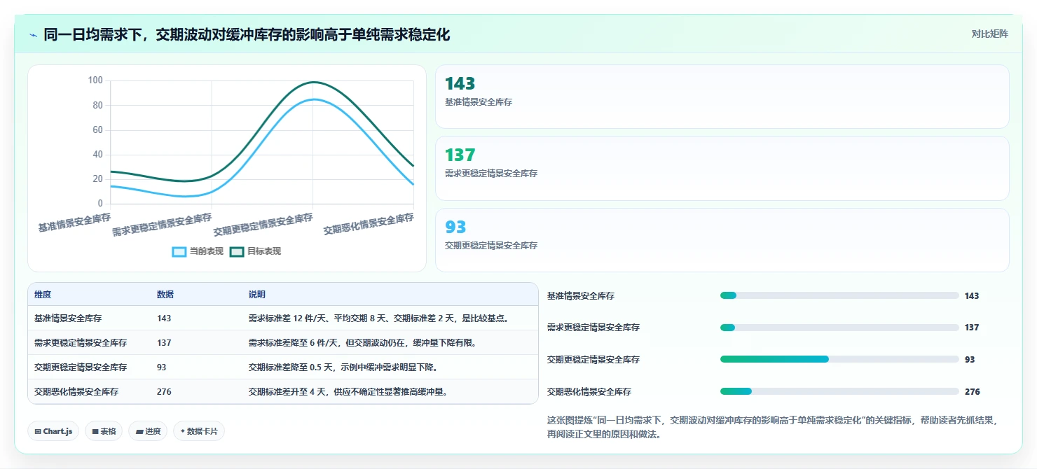Click the chart x-axis label 交期更稳定情景安全库存

pyautogui.click(x=263, y=224)
